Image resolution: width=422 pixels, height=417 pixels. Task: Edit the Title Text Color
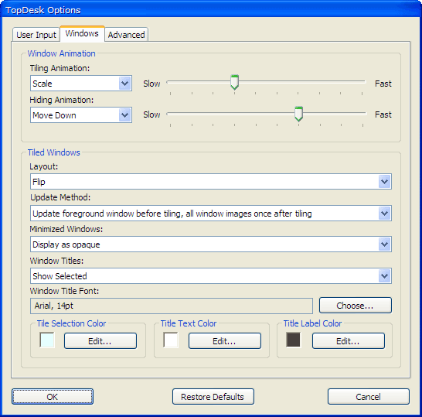click(225, 341)
